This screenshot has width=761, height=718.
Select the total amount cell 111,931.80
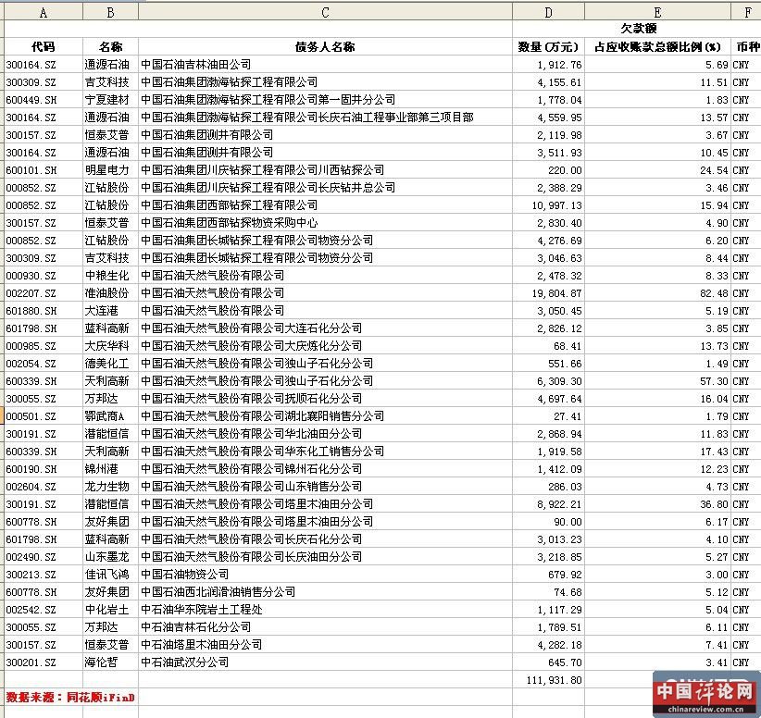click(x=548, y=680)
